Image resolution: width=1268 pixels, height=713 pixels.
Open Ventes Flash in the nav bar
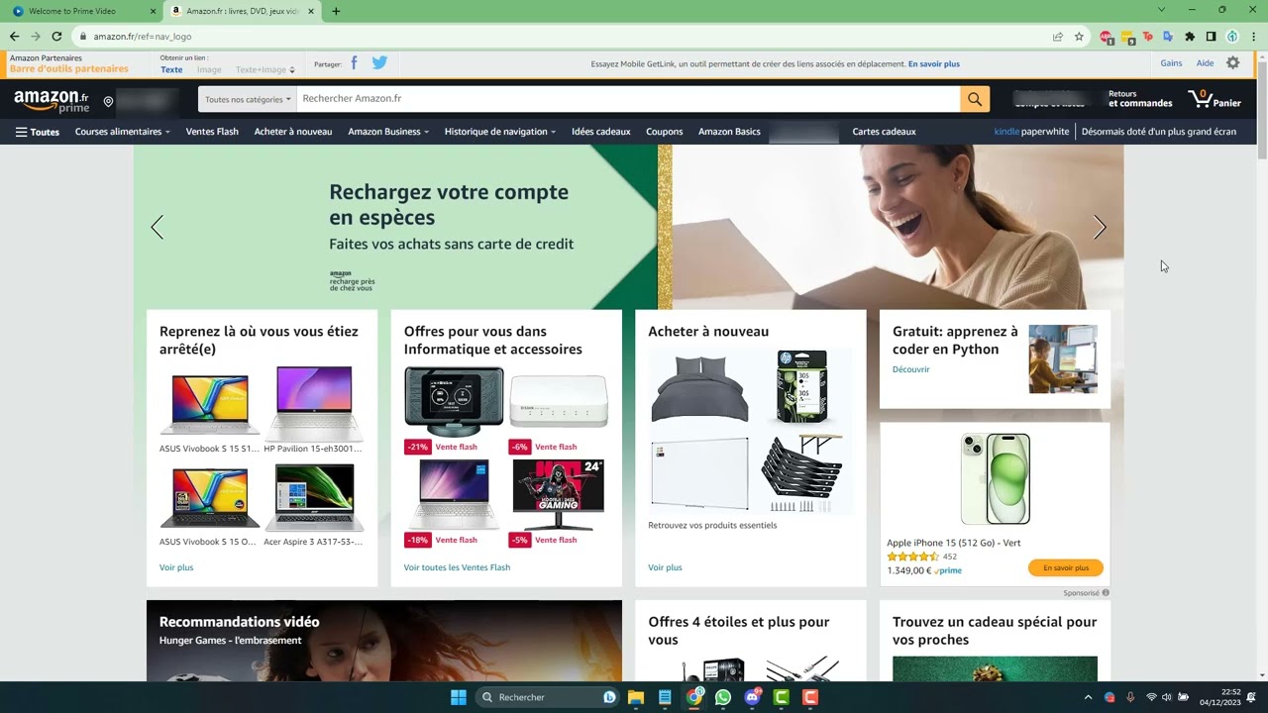tap(212, 132)
